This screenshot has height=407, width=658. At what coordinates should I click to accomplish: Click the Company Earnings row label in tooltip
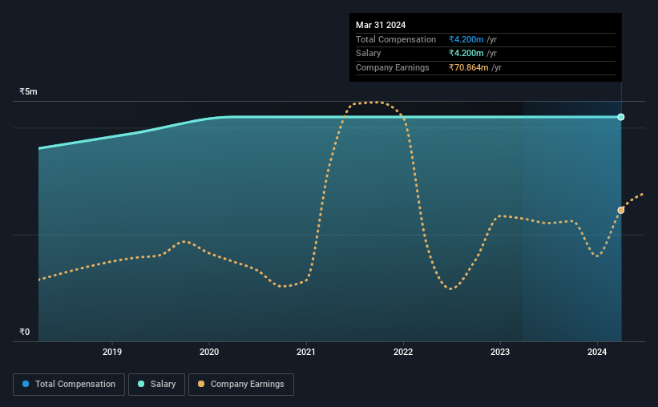(393, 67)
